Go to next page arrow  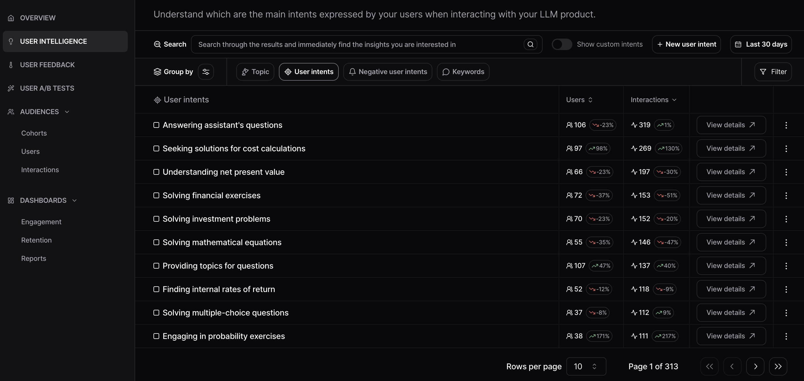tap(755, 366)
